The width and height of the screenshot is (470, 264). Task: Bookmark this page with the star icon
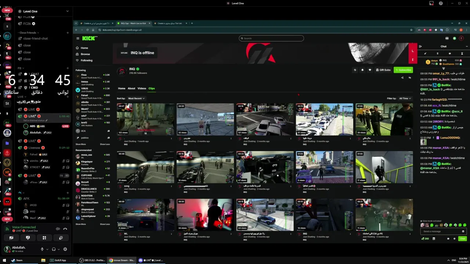coord(411,30)
